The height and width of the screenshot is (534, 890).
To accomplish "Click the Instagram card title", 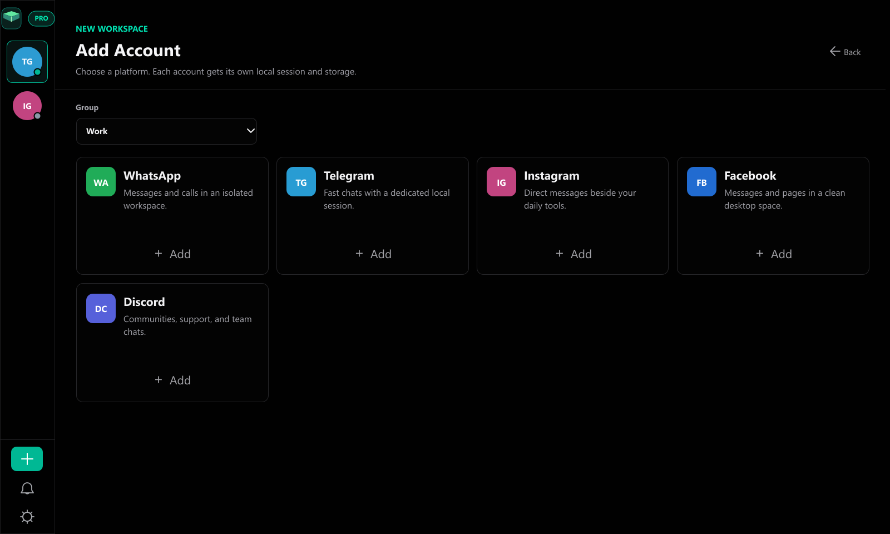I will click(551, 176).
